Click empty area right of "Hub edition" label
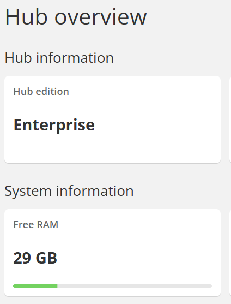 [x=143, y=92]
